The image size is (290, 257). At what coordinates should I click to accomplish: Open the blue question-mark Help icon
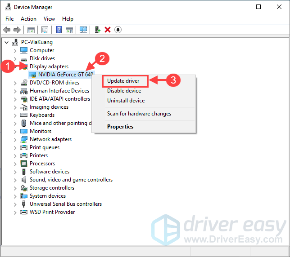click(x=59, y=30)
